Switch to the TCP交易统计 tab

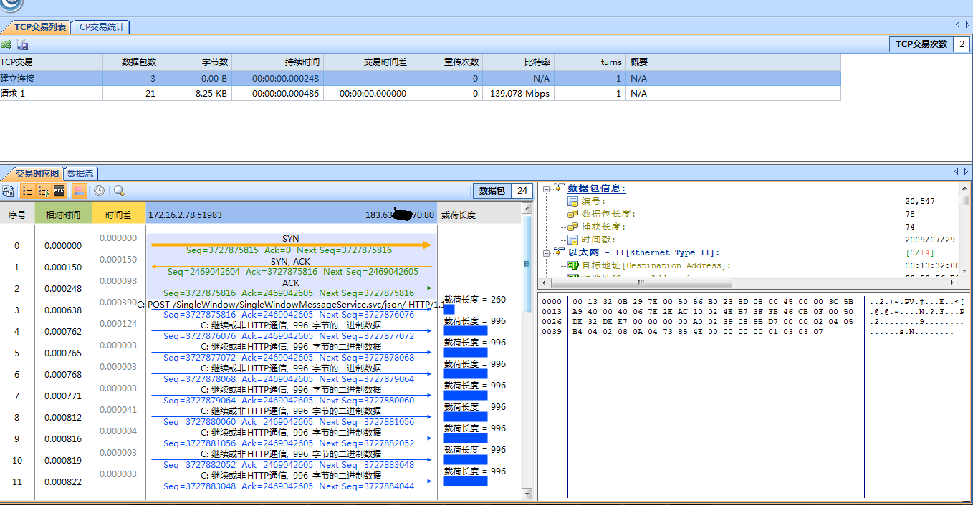100,27
